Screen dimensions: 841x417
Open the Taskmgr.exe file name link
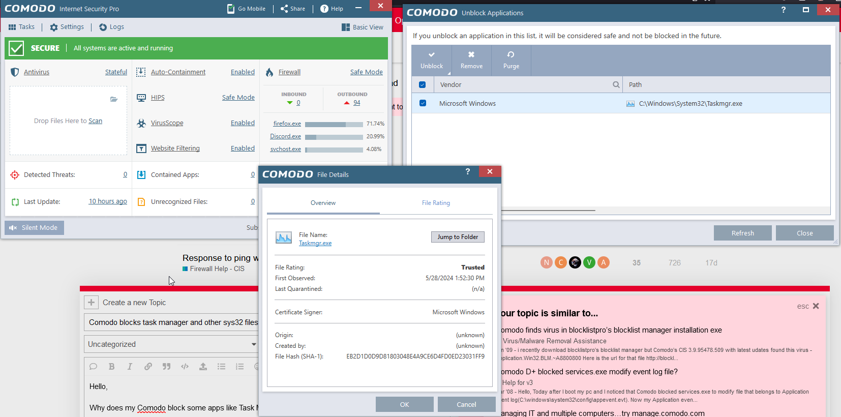pos(315,243)
